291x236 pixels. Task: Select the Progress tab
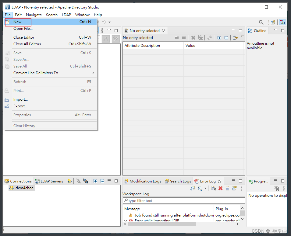point(258,181)
